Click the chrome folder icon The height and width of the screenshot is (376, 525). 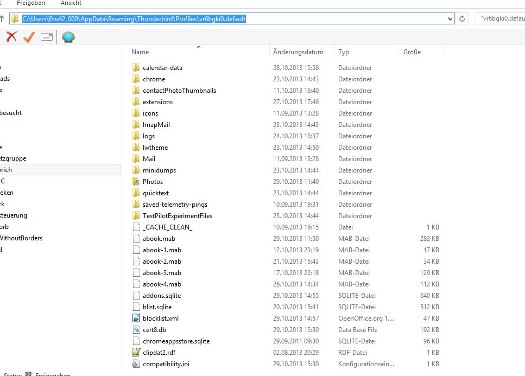coord(136,79)
